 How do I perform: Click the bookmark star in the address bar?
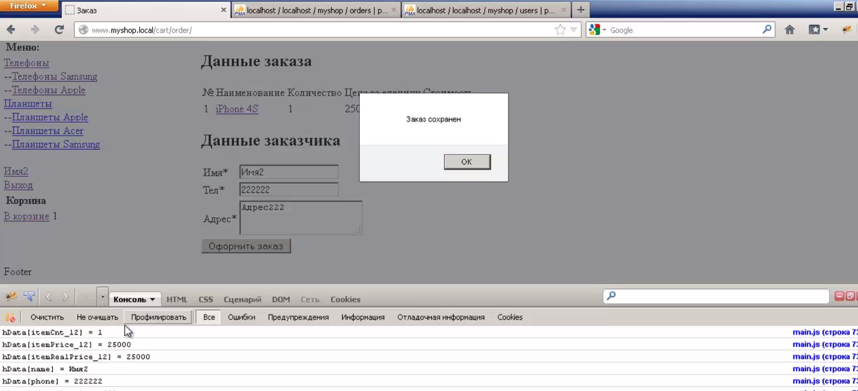pos(560,30)
